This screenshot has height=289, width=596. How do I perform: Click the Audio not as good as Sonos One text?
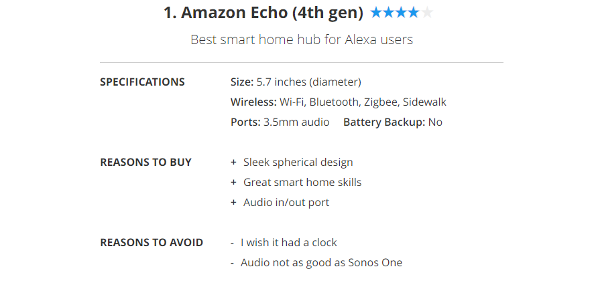(x=321, y=263)
